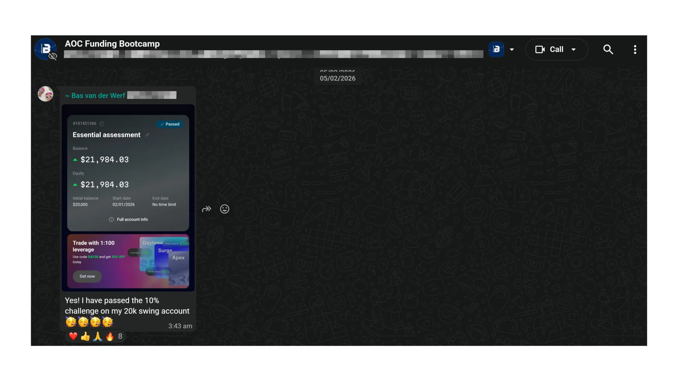React to the message with the smiley icon

(224, 209)
